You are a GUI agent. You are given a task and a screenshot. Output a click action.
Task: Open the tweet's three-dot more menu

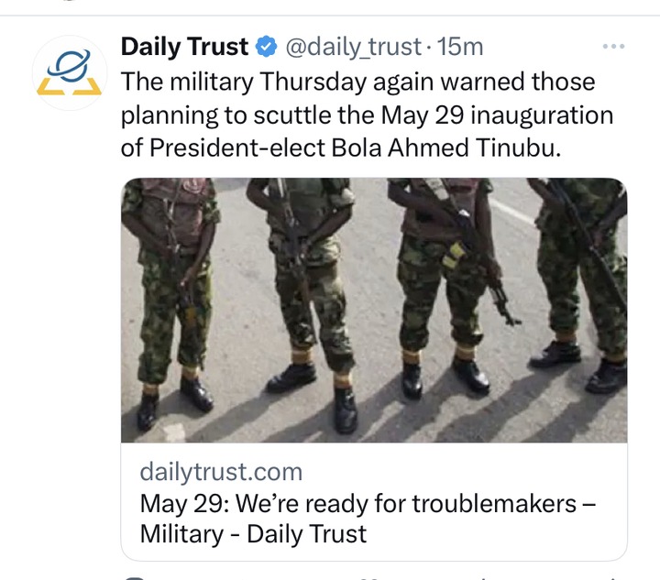(x=611, y=46)
